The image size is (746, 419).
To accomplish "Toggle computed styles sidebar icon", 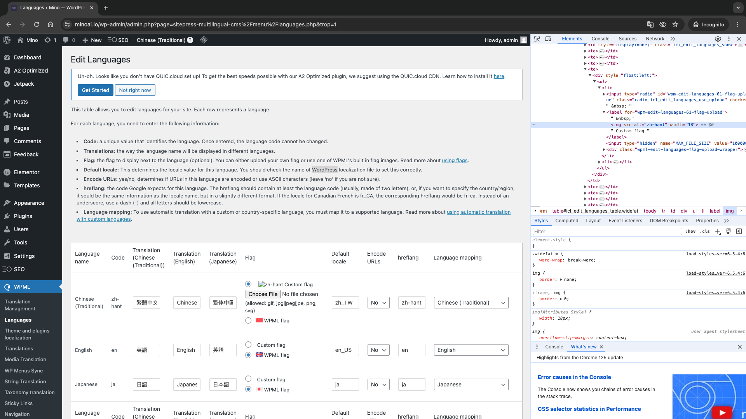I will (x=739, y=232).
